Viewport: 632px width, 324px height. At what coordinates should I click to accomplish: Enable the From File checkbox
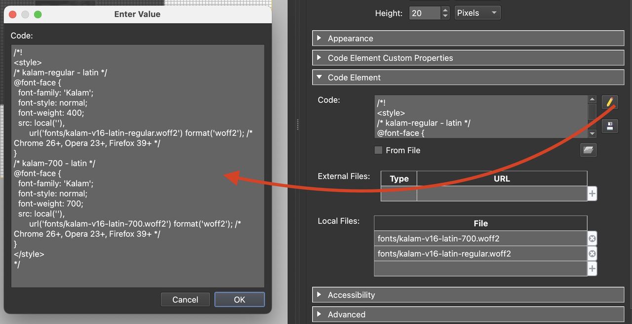click(x=378, y=150)
